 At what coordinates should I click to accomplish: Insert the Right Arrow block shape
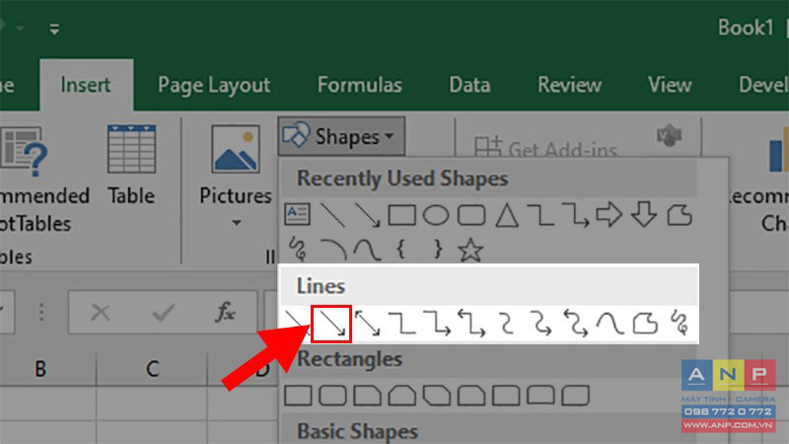(610, 215)
